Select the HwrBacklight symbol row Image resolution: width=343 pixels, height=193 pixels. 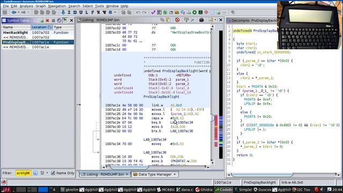(x=38, y=32)
